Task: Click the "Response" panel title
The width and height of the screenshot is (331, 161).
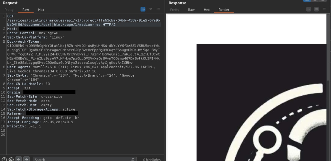Action: (177, 3)
